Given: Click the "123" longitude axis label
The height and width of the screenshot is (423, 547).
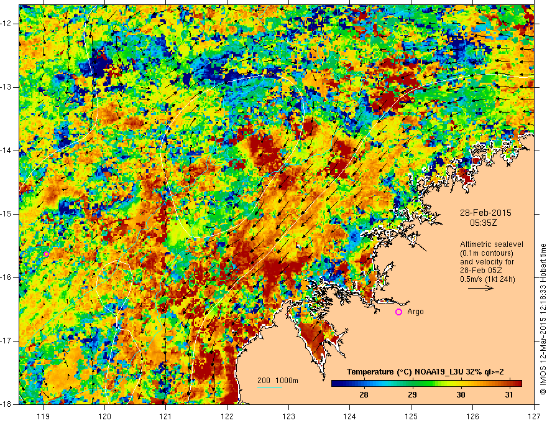Looking at the screenshot, I should [288, 417].
